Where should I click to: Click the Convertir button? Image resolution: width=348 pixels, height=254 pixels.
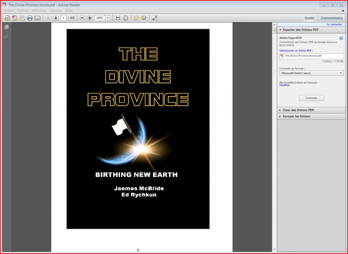point(311,98)
